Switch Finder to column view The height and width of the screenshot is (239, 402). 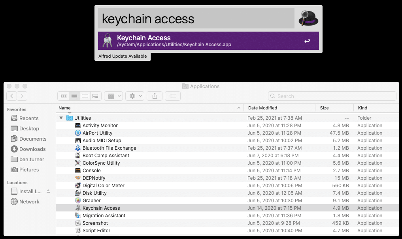pos(85,96)
